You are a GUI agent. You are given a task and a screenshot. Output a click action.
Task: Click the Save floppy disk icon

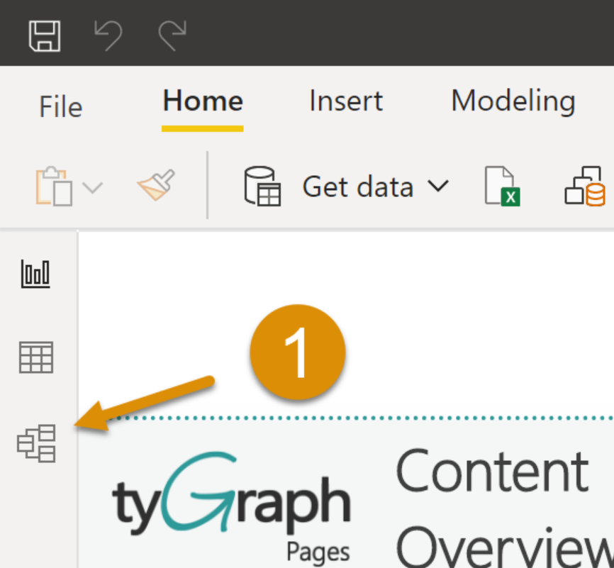click(x=45, y=36)
